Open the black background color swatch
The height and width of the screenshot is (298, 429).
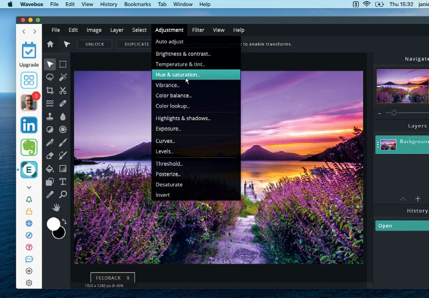(60, 234)
